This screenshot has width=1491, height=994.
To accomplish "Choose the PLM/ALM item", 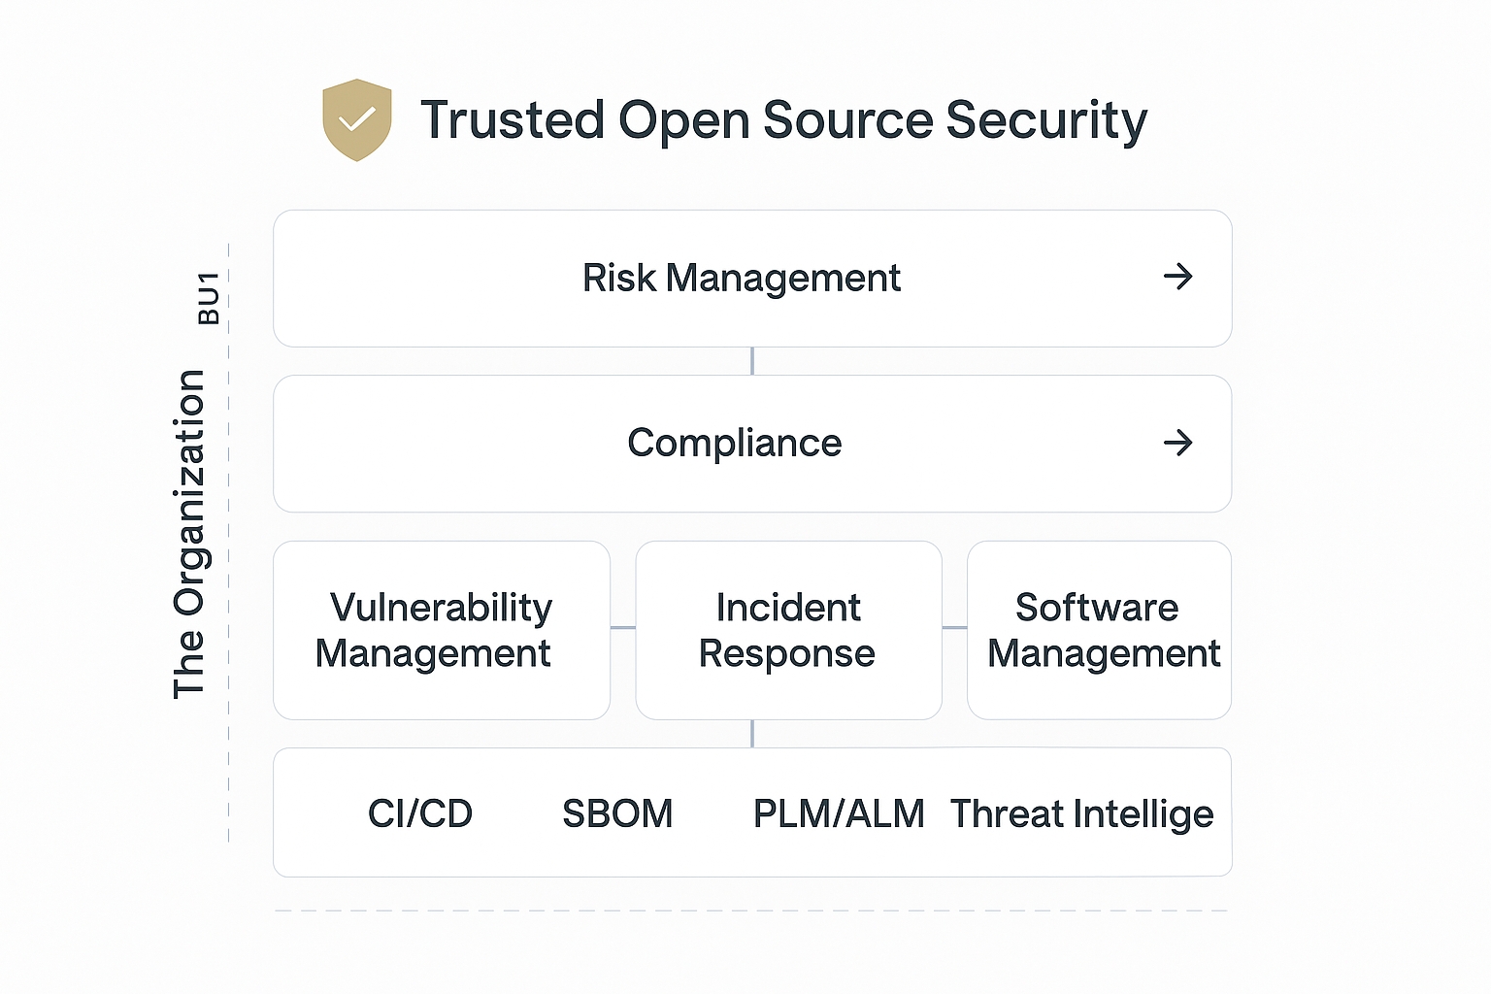I will click(x=839, y=813).
